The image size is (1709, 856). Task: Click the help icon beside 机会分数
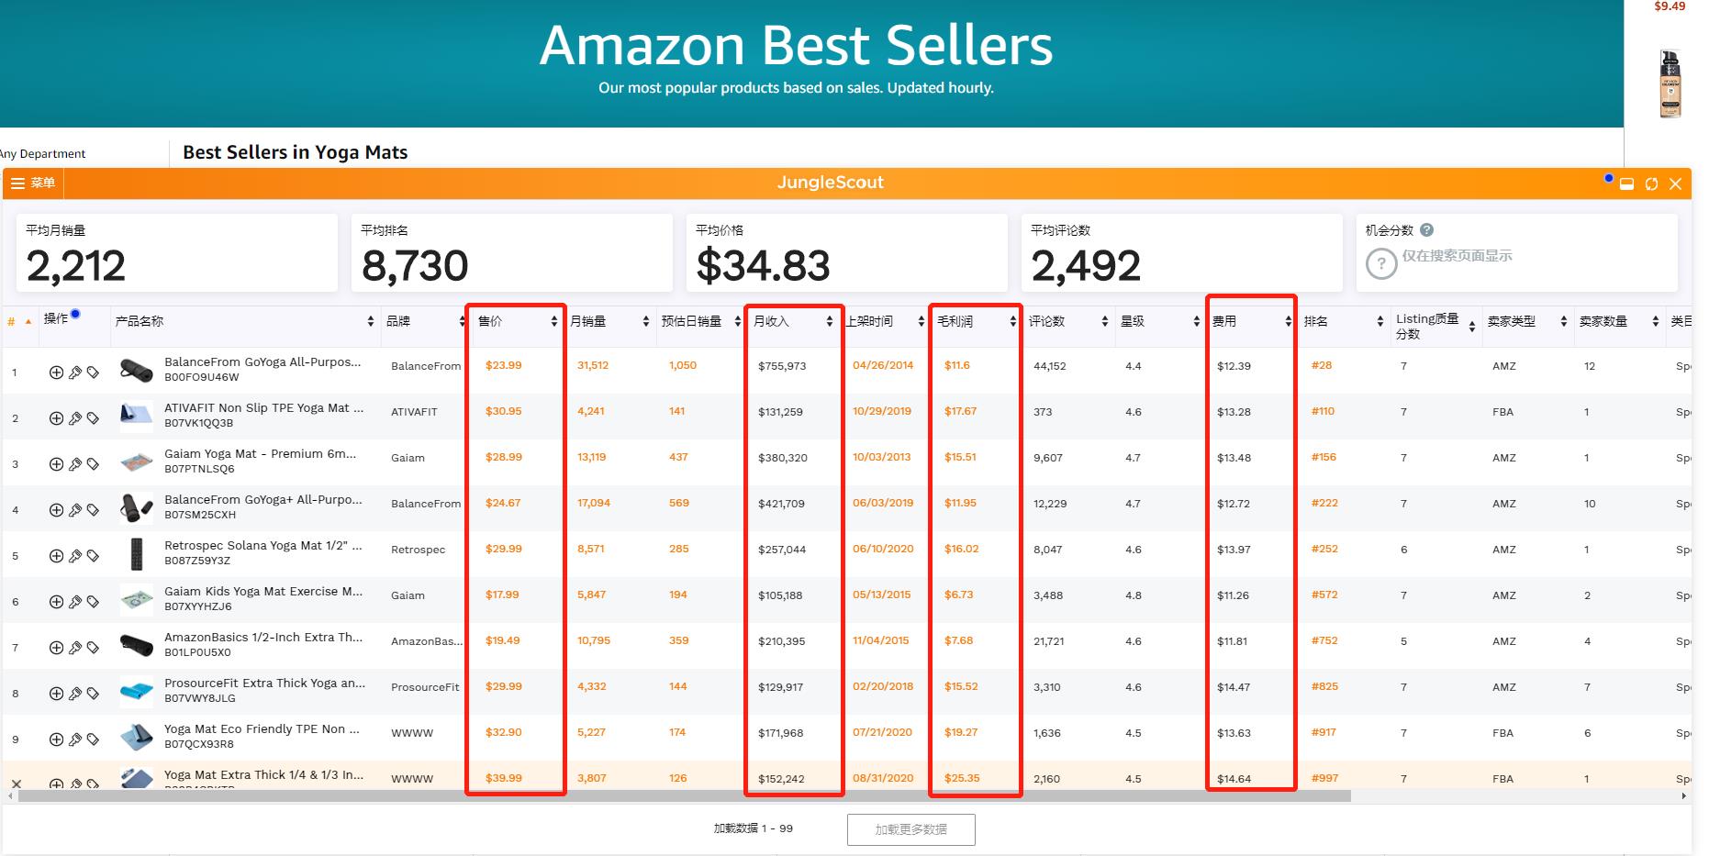pyautogui.click(x=1426, y=230)
